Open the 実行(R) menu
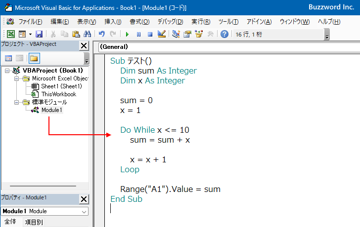Viewport: 360px width, 227px height. point(201,22)
